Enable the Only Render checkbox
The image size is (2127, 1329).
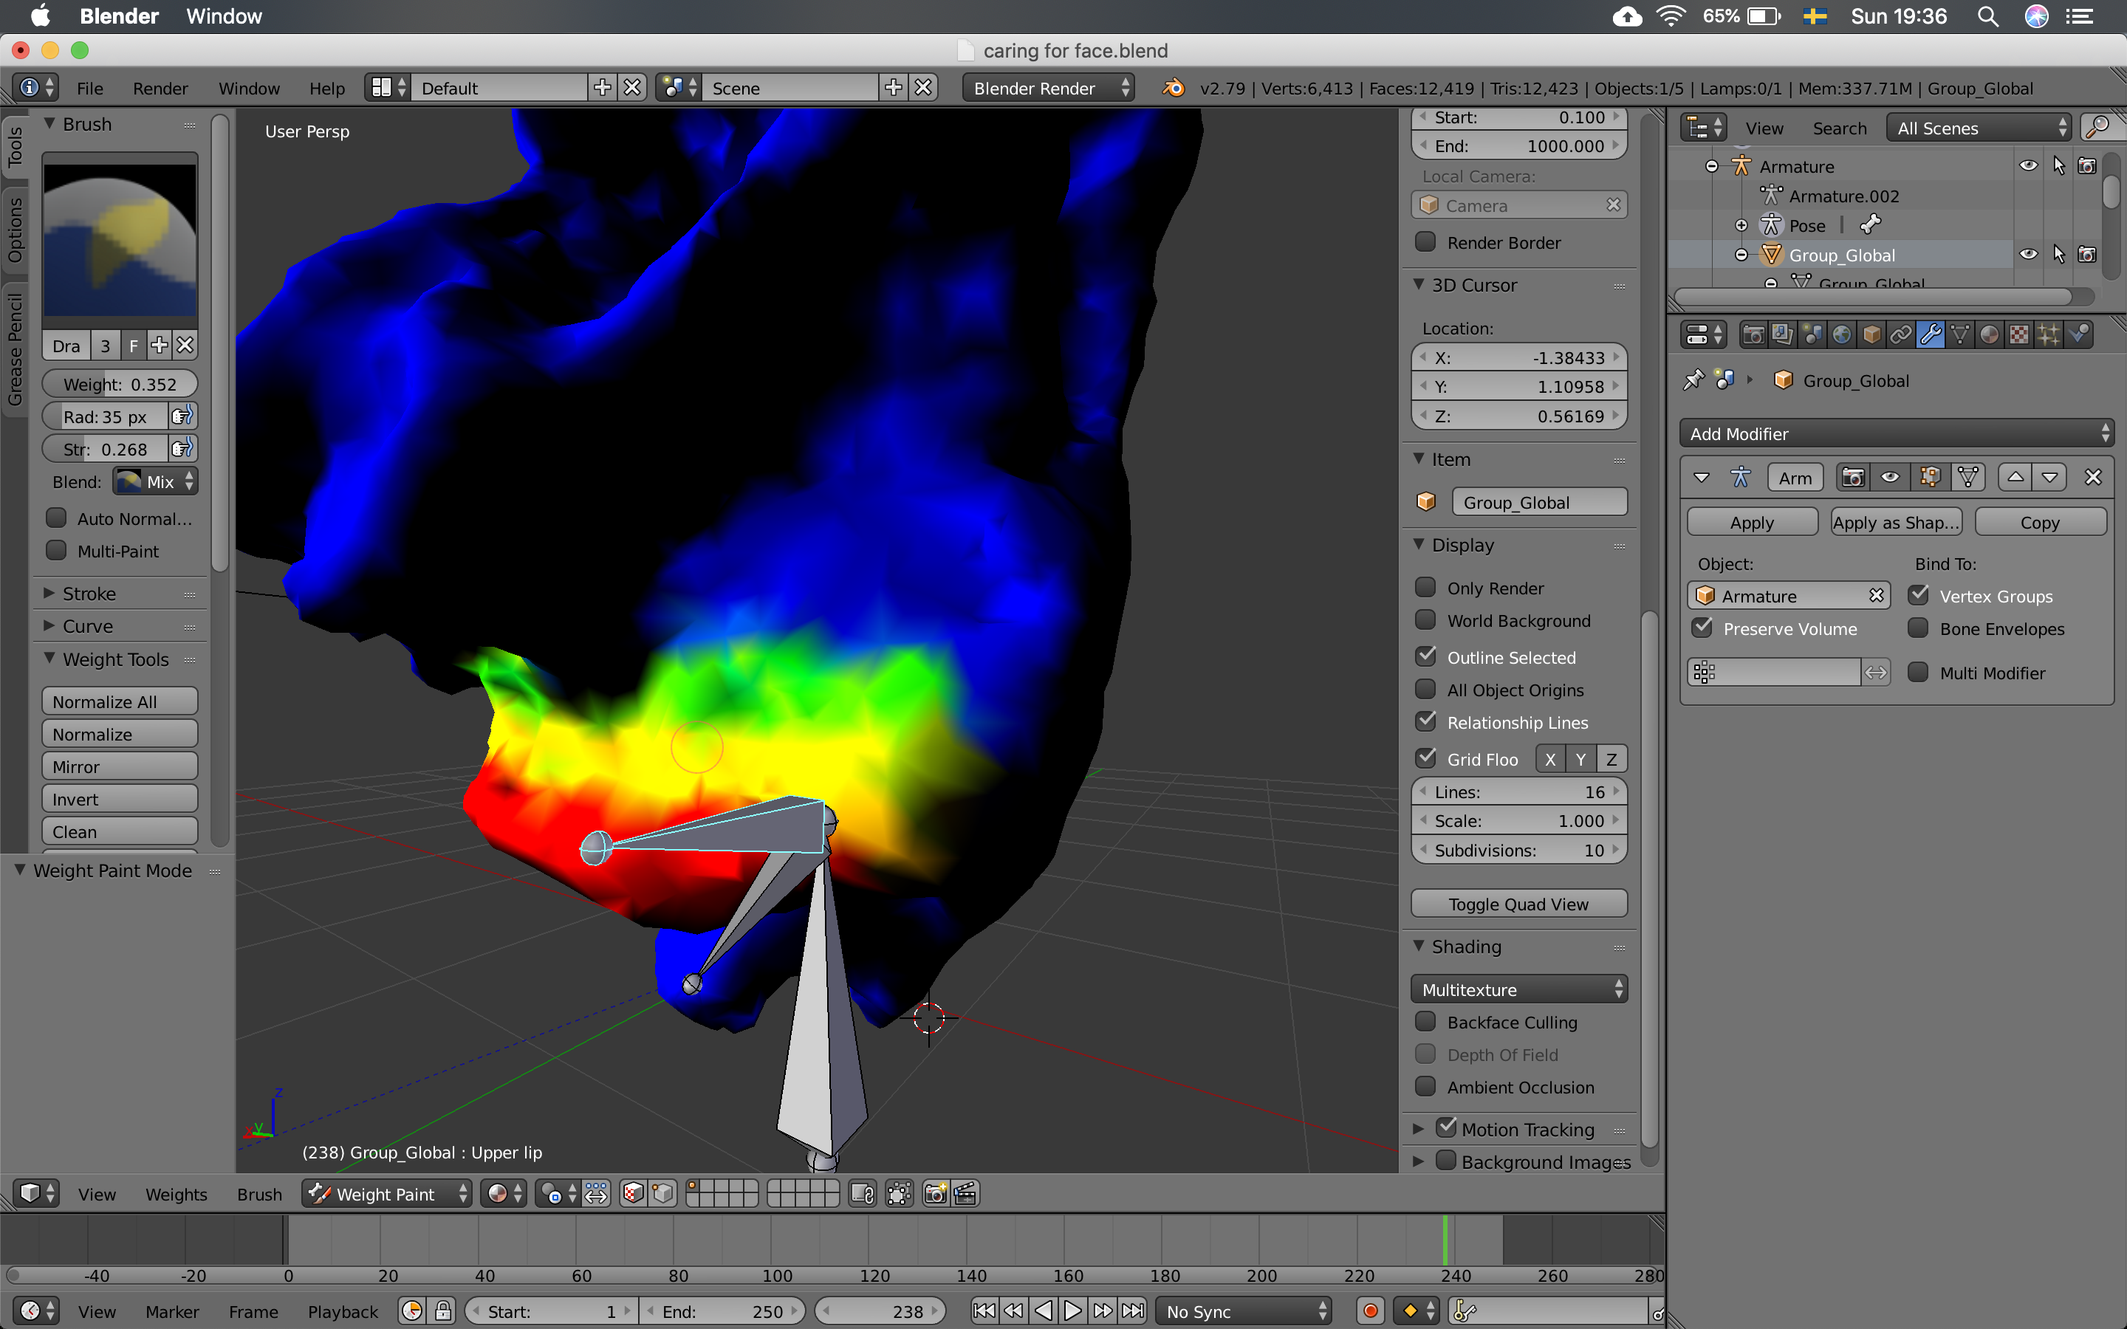coord(1425,587)
